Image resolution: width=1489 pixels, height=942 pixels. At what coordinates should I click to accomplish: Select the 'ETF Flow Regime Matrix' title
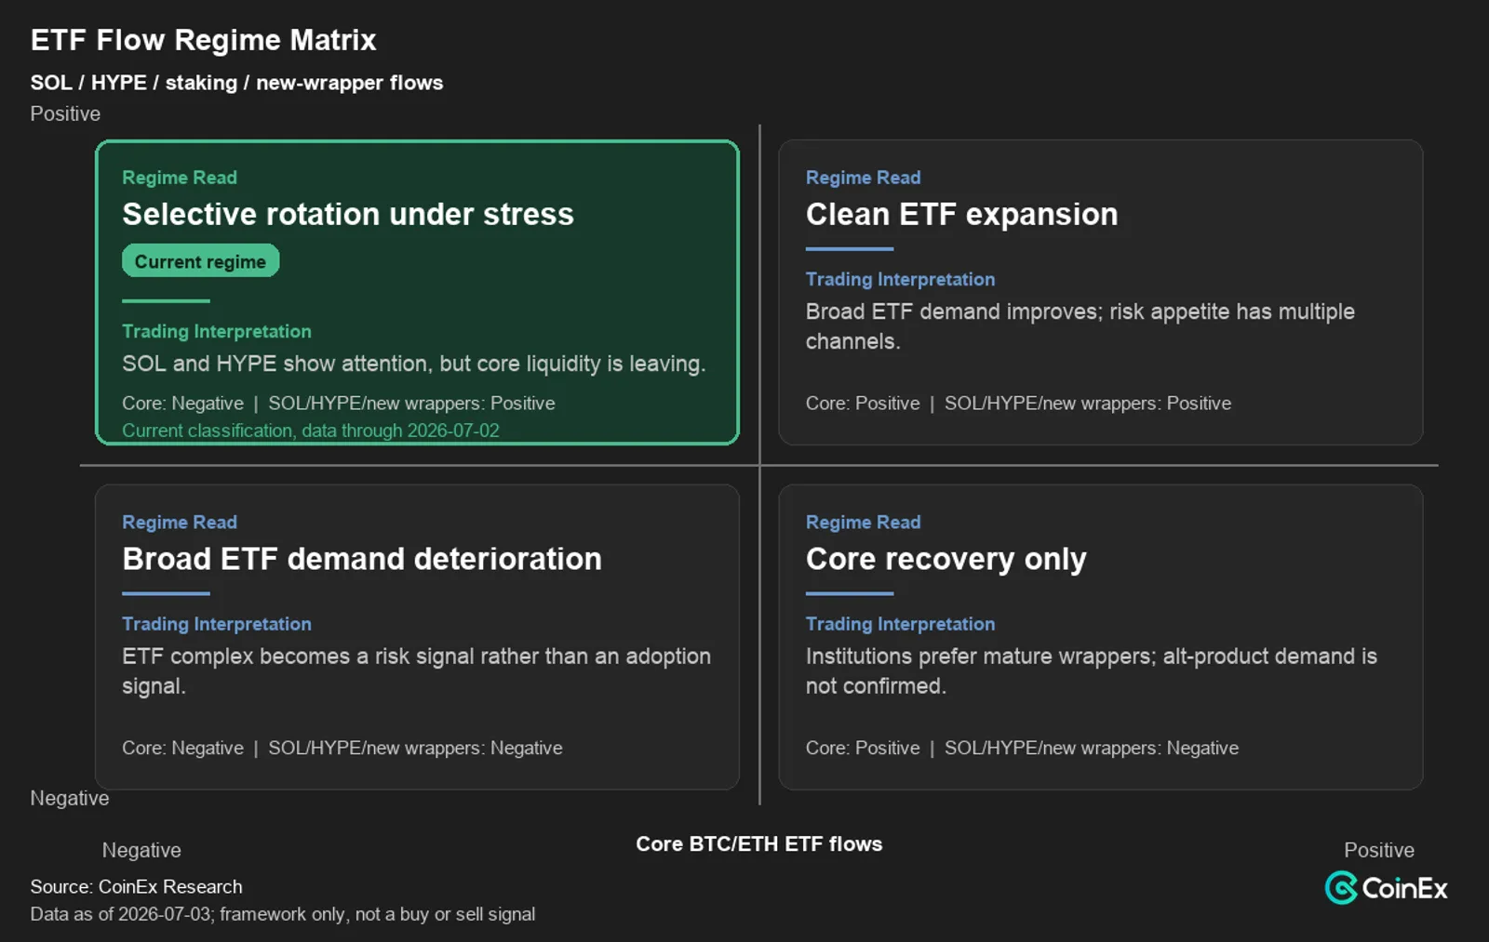[x=203, y=40]
